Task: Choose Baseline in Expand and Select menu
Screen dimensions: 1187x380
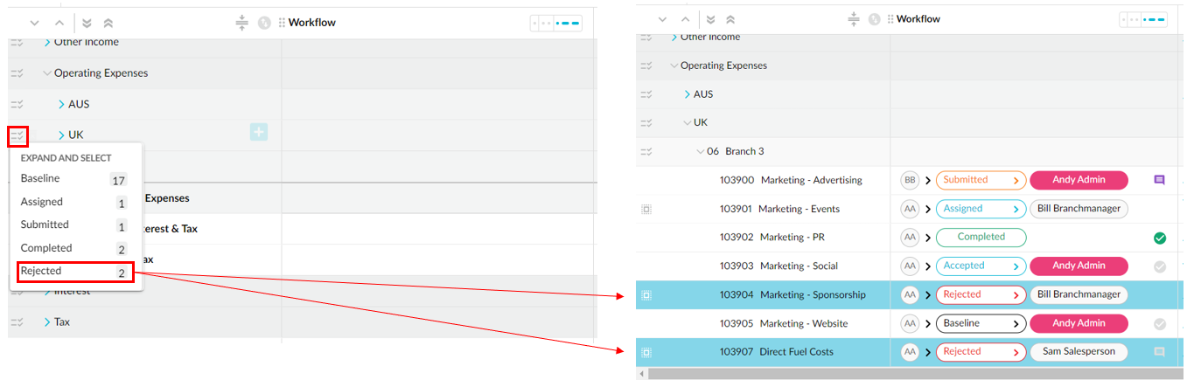Action: tap(74, 179)
